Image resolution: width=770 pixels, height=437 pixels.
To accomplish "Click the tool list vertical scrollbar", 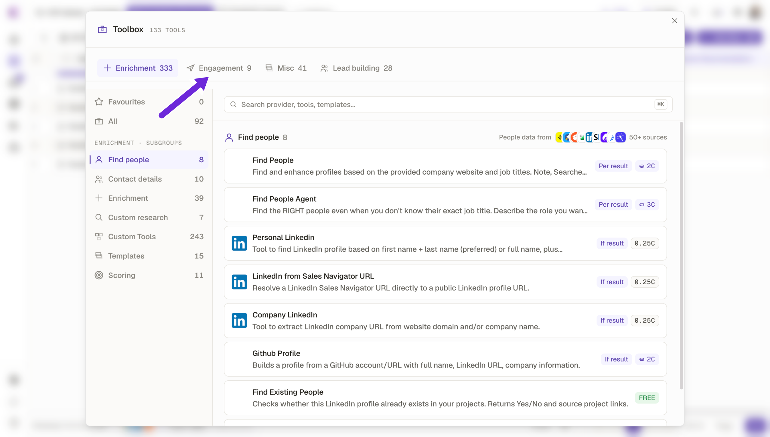I will coord(681,255).
